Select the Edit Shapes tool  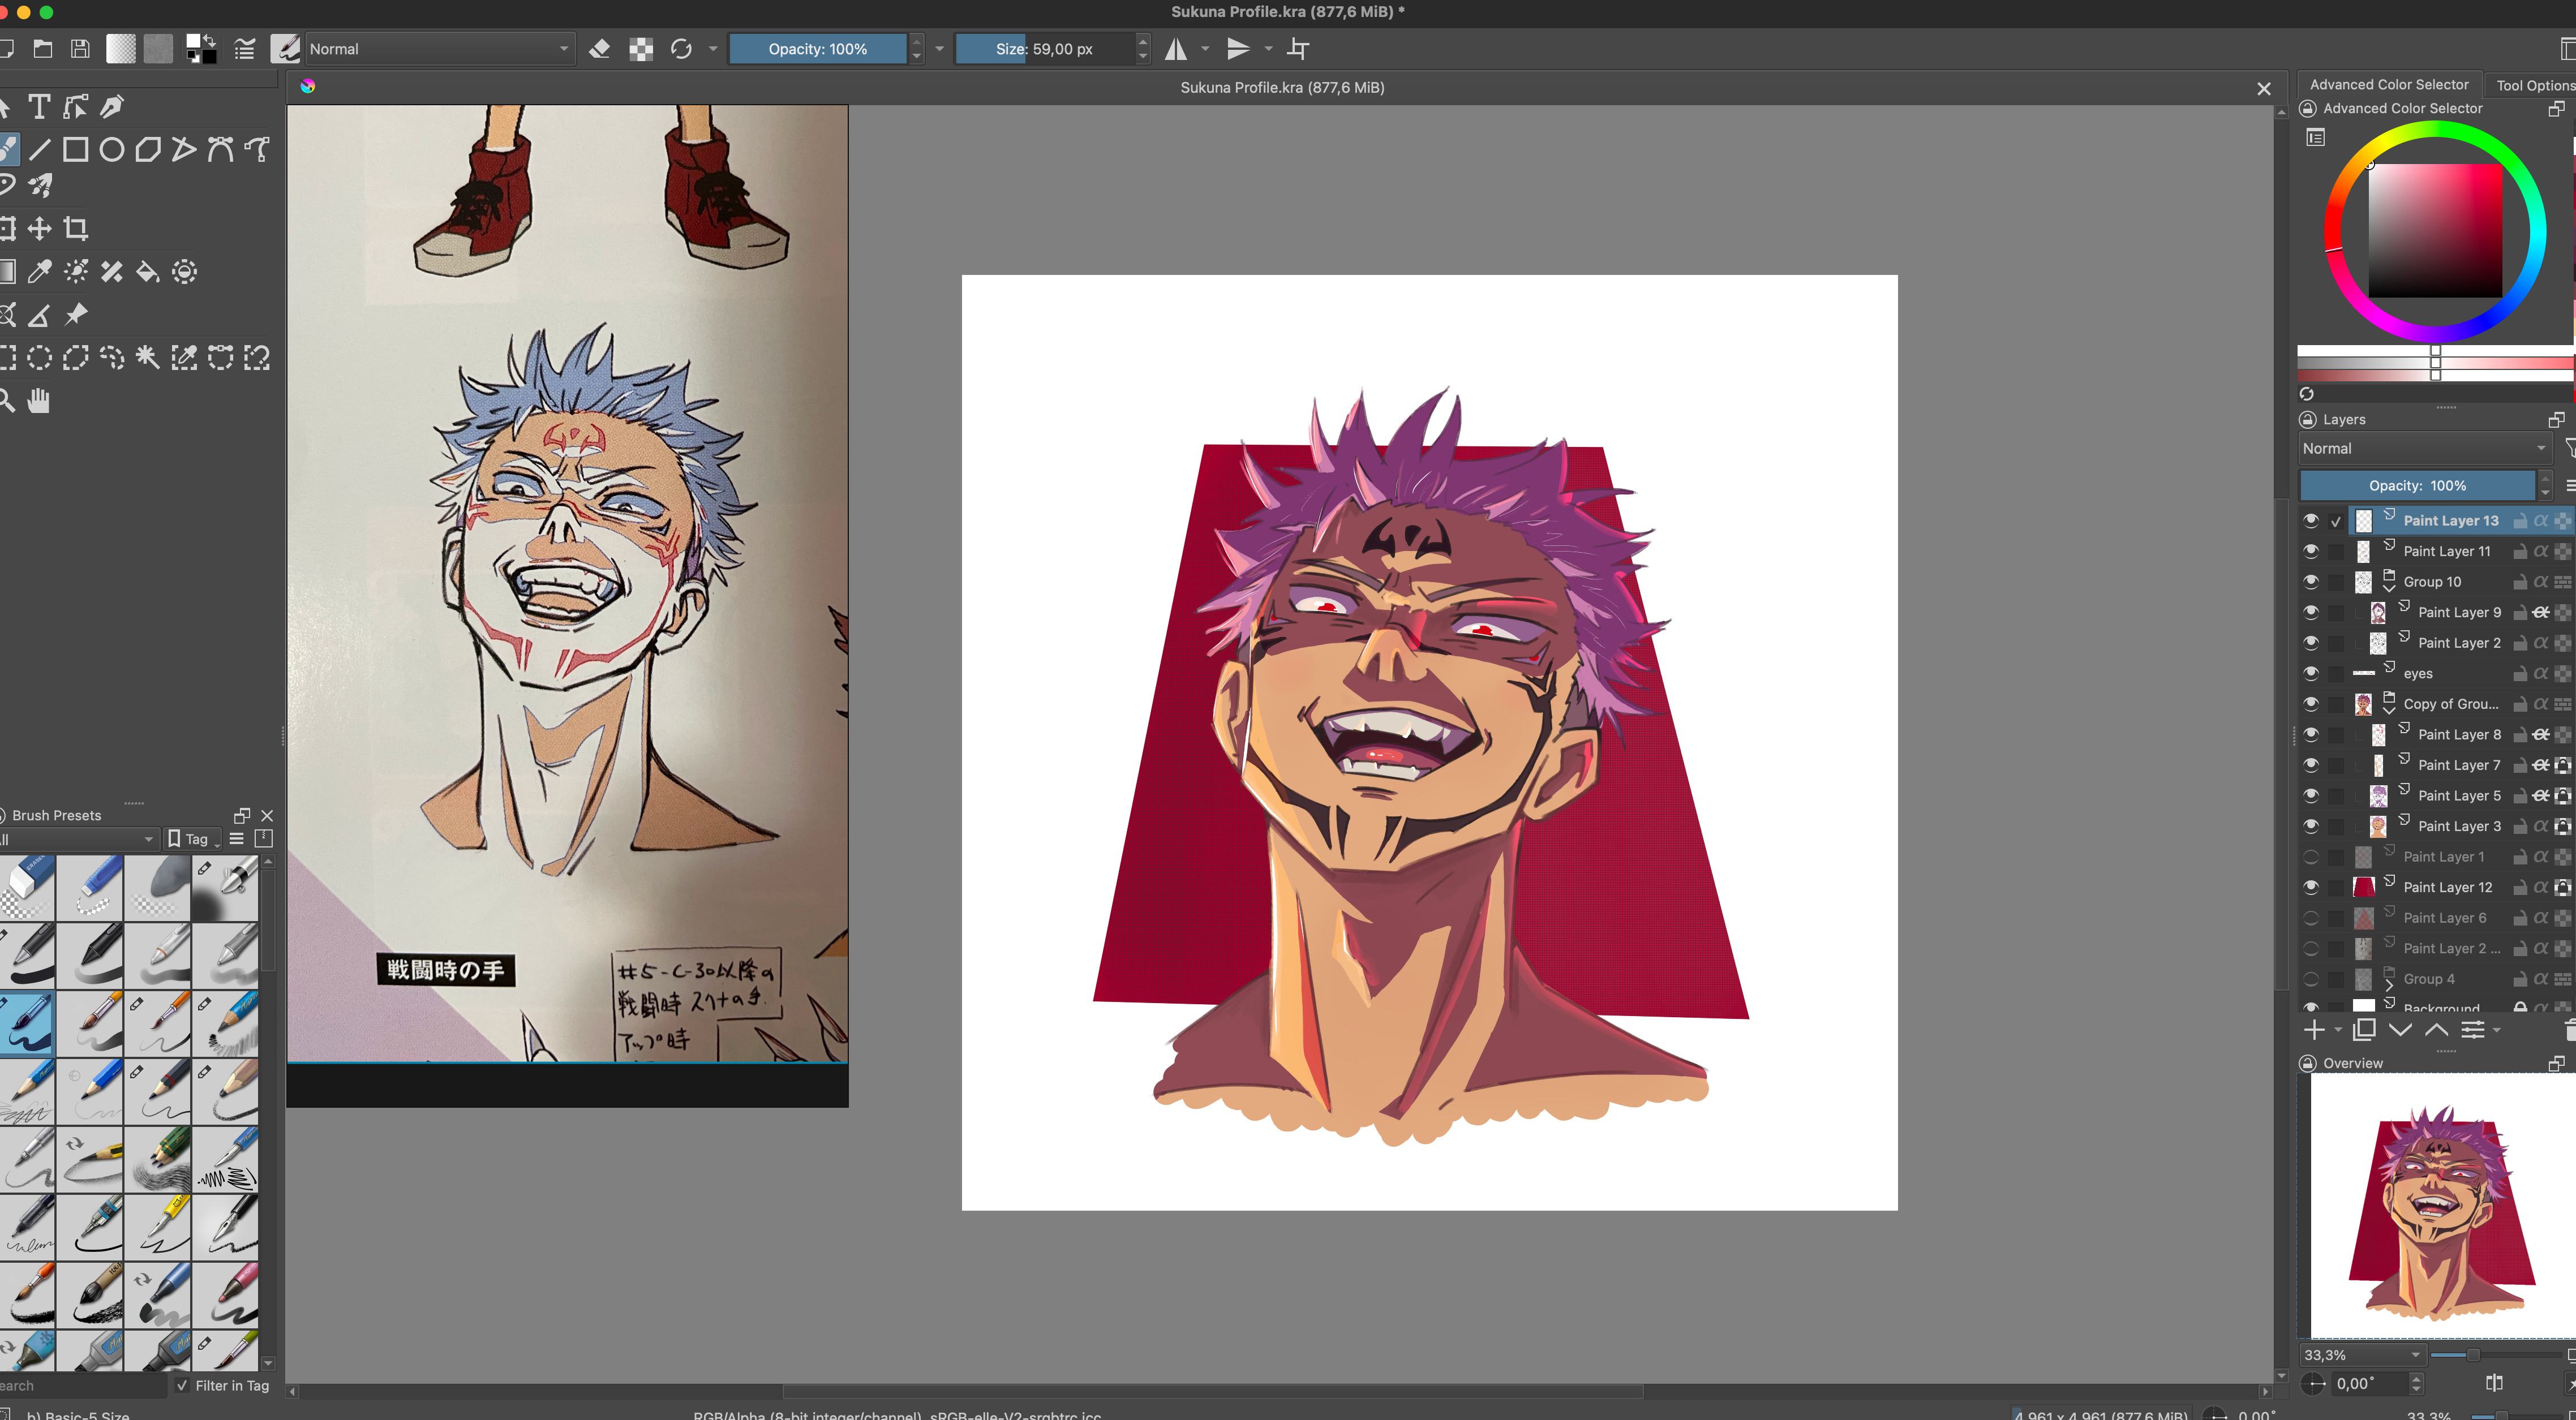point(76,106)
